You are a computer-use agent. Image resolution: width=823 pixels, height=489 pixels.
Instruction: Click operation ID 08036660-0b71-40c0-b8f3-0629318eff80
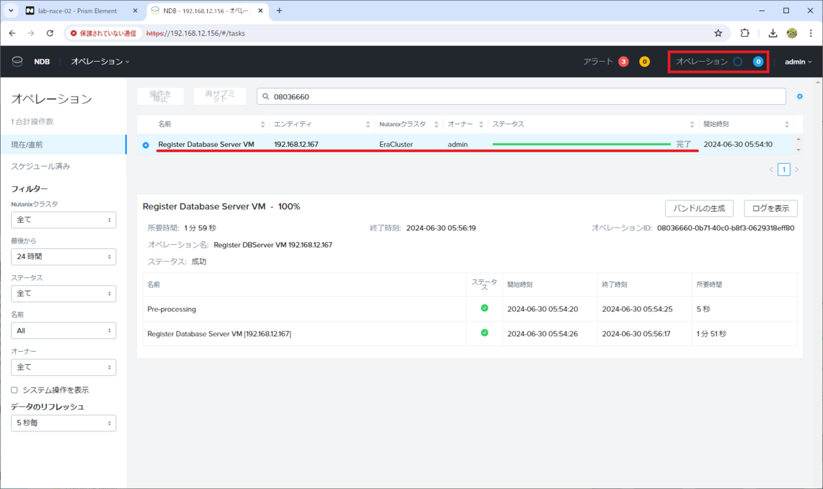click(726, 228)
